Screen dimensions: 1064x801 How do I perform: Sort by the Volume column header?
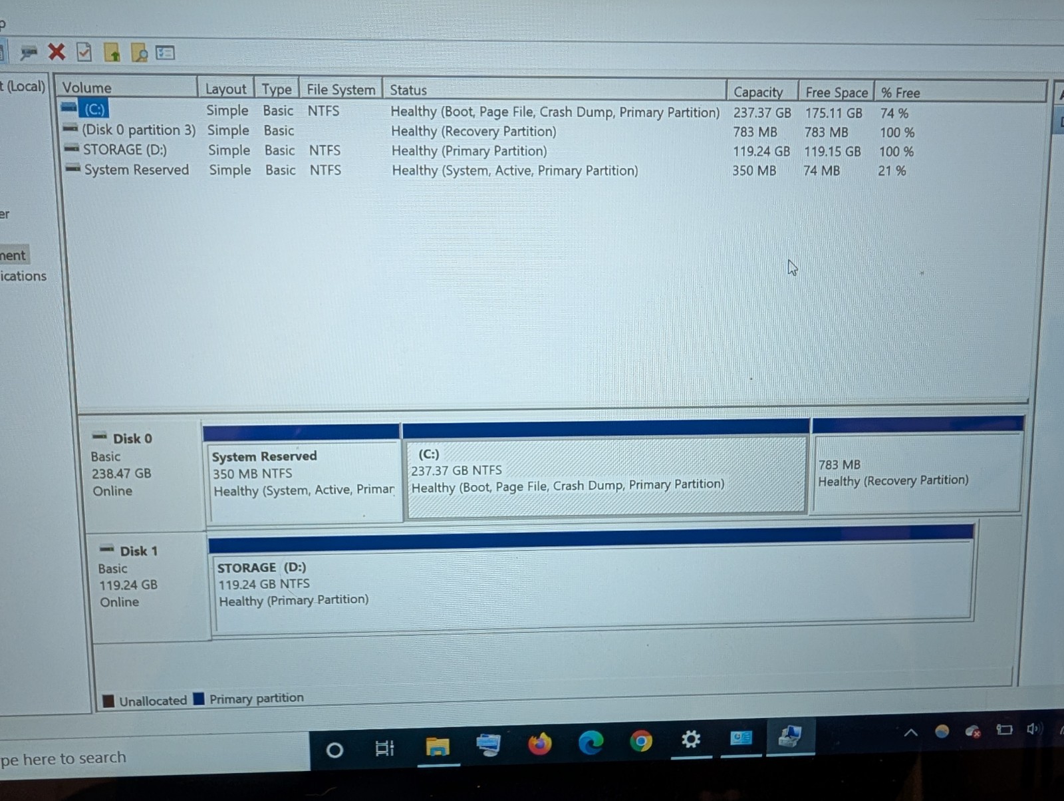127,87
